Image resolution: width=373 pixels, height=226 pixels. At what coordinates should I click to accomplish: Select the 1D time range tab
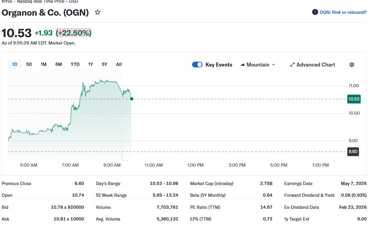[x=14, y=64]
